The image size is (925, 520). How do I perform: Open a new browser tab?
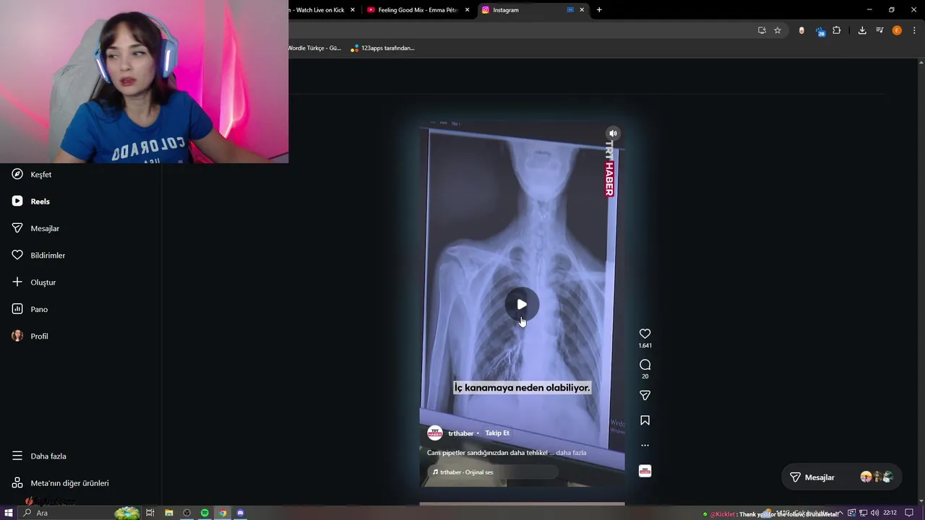pyautogui.click(x=599, y=10)
